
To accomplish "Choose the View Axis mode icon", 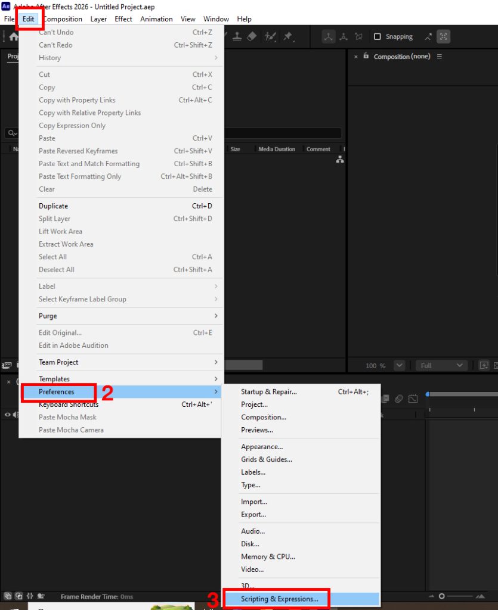I will (x=358, y=36).
